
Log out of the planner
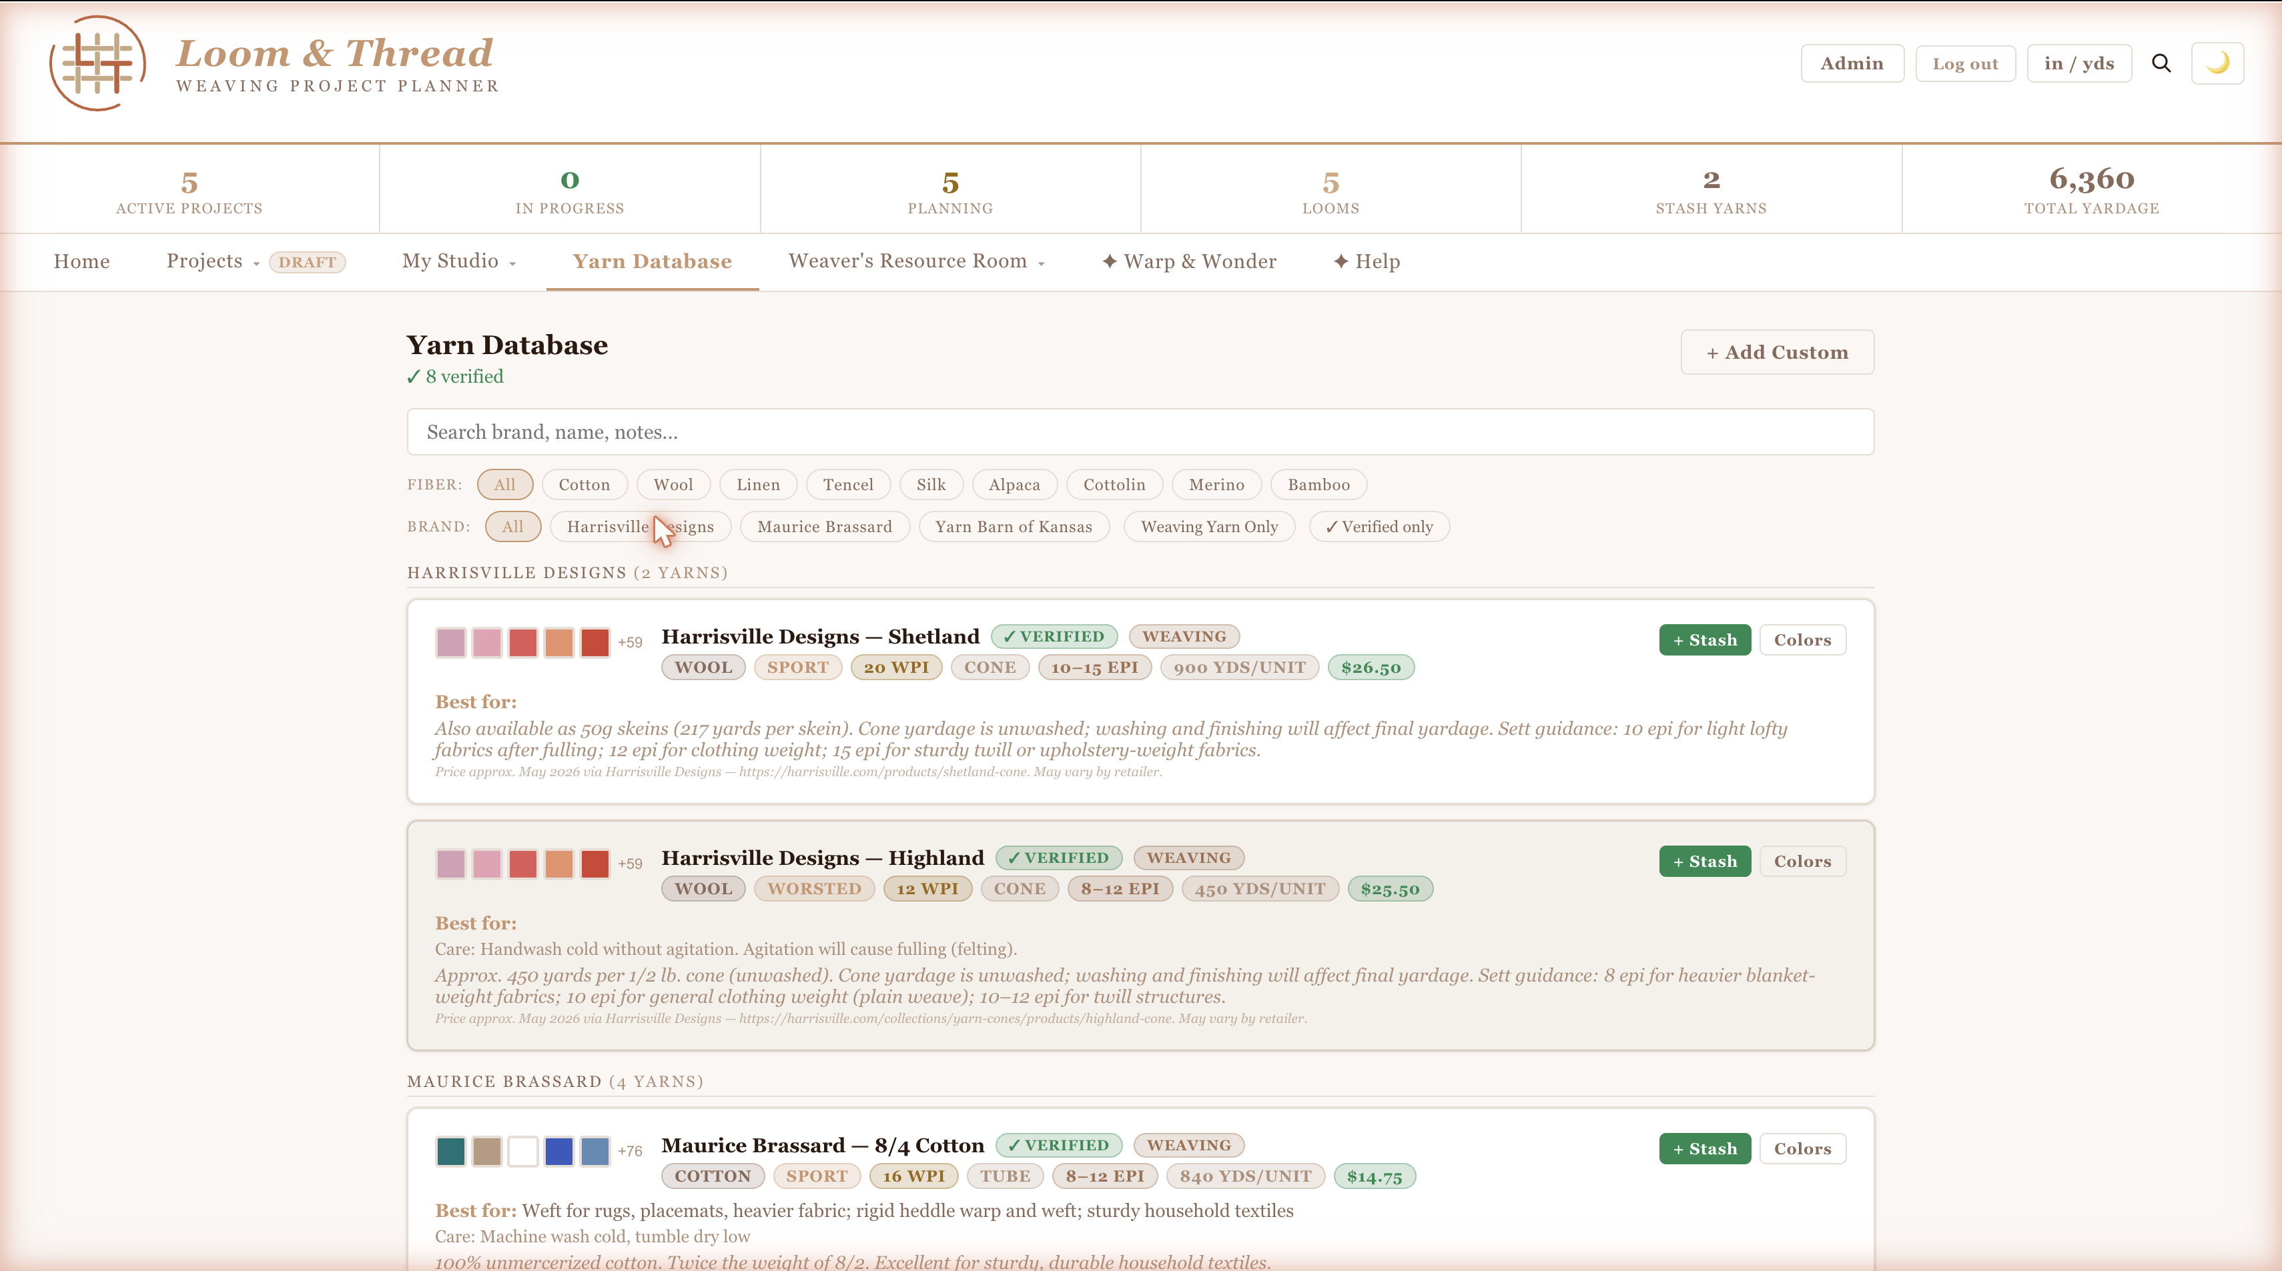click(1965, 64)
